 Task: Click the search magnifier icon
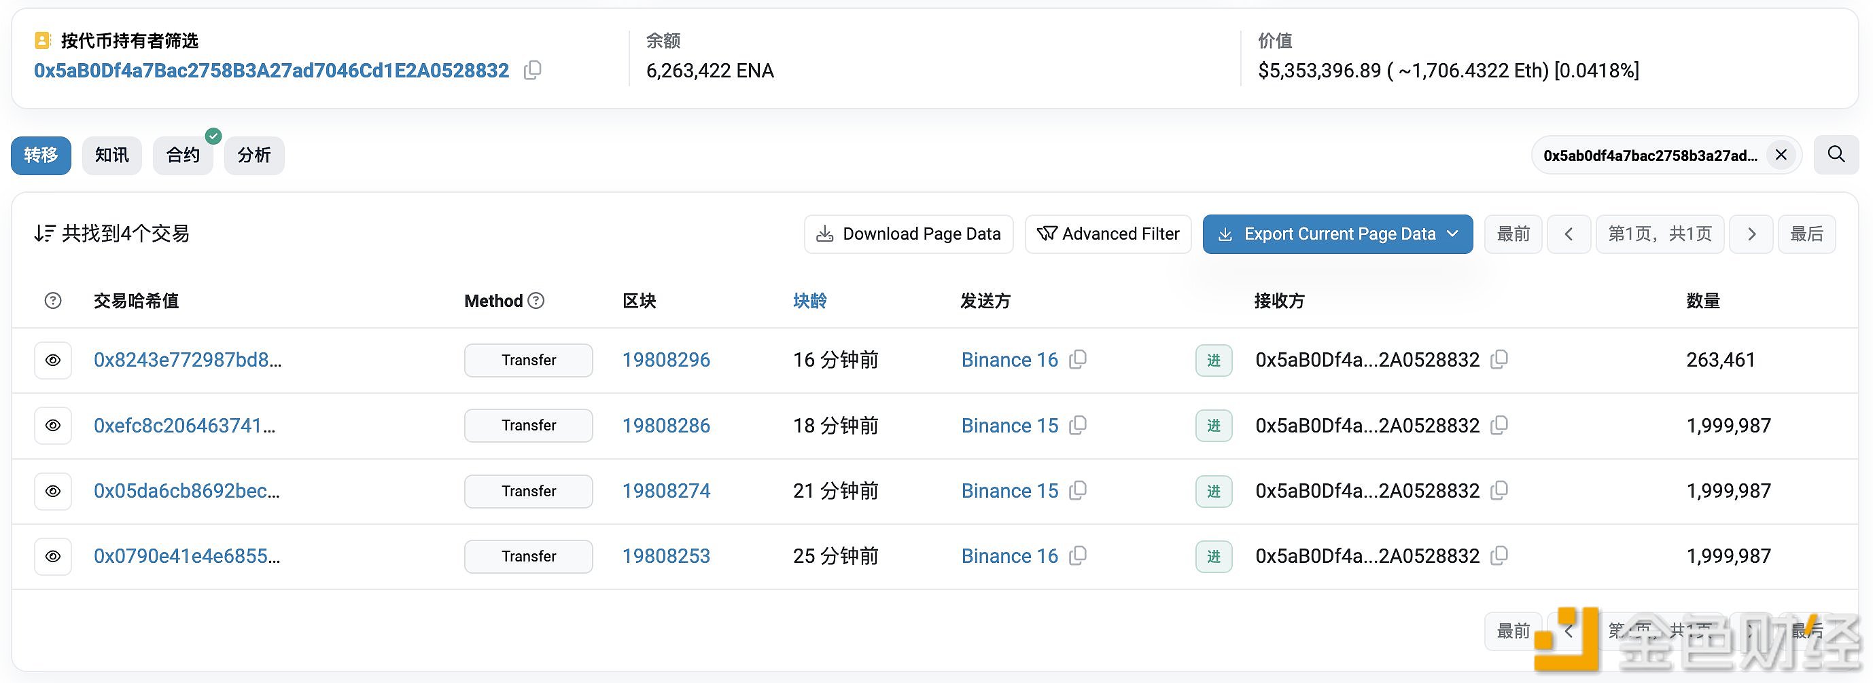click(1835, 154)
